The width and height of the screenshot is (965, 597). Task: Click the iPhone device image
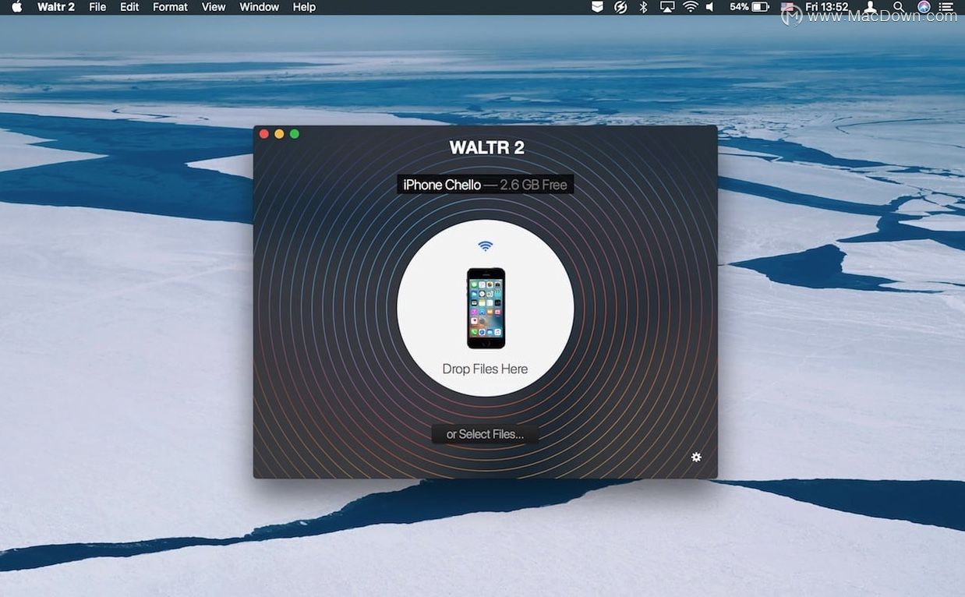[486, 308]
